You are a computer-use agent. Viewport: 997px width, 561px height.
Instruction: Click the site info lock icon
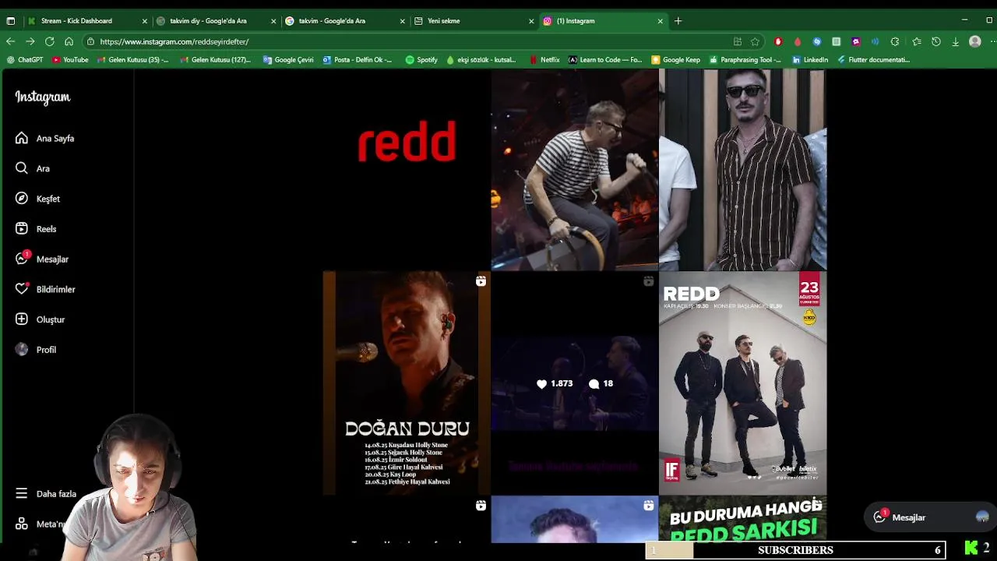click(x=91, y=41)
